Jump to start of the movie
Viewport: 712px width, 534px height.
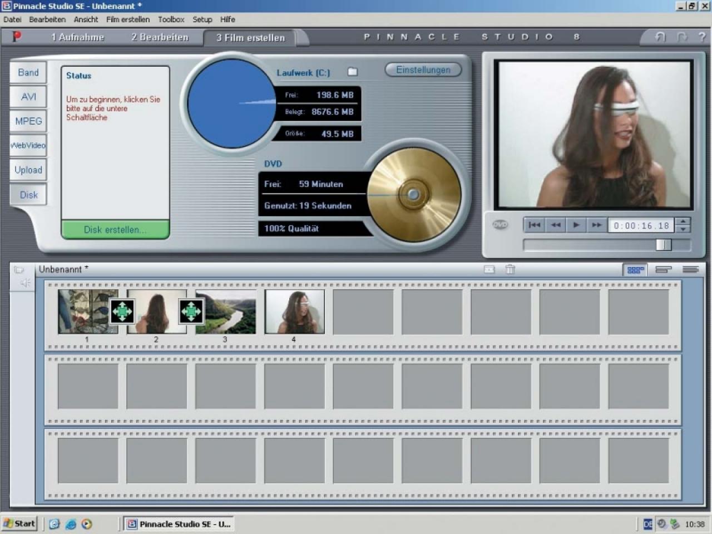[534, 225]
